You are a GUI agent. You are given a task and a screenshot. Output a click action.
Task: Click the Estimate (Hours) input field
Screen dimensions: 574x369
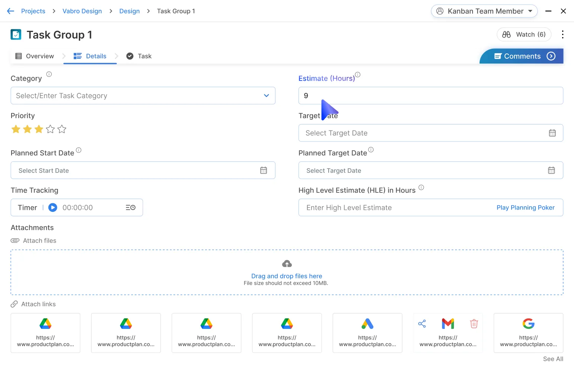(x=430, y=96)
